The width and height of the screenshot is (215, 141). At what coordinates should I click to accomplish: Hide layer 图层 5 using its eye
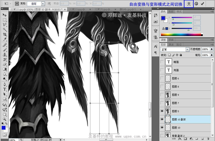click(x=162, y=111)
